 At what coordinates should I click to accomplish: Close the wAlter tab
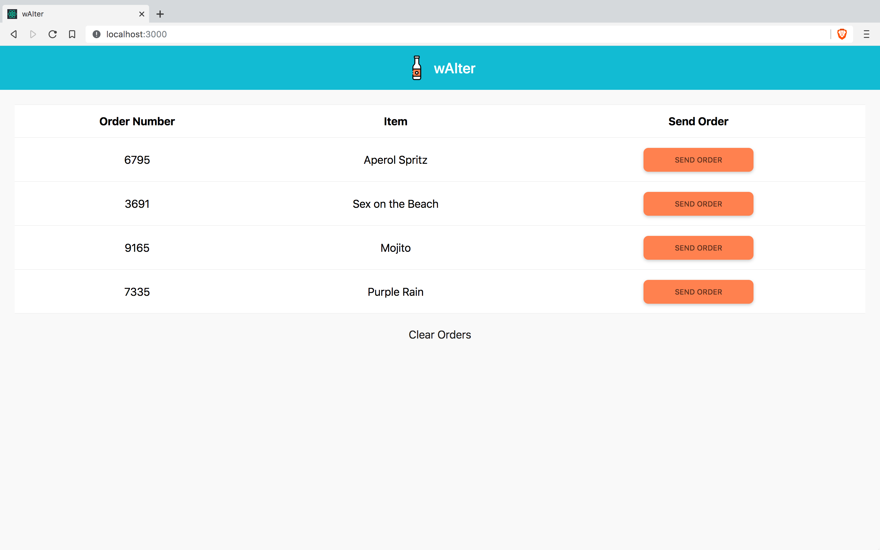(142, 14)
